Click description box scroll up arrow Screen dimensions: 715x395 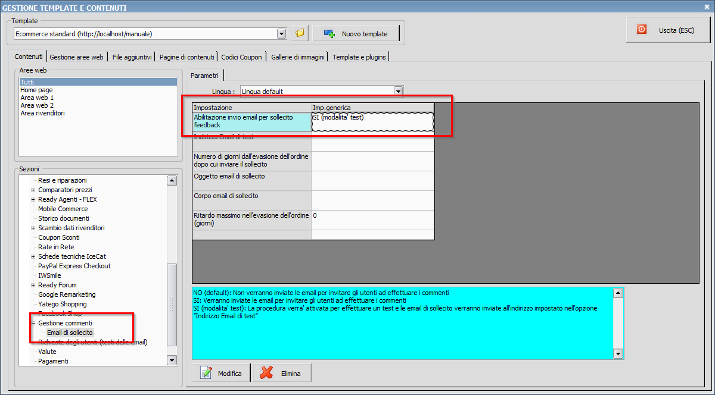[618, 293]
